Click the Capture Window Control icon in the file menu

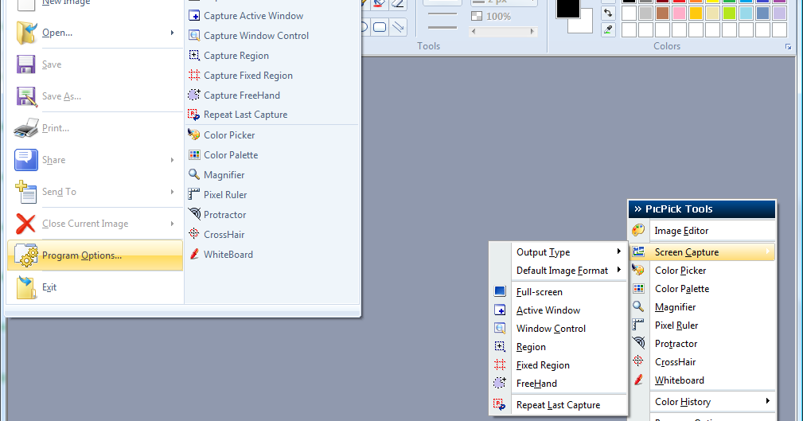click(194, 35)
